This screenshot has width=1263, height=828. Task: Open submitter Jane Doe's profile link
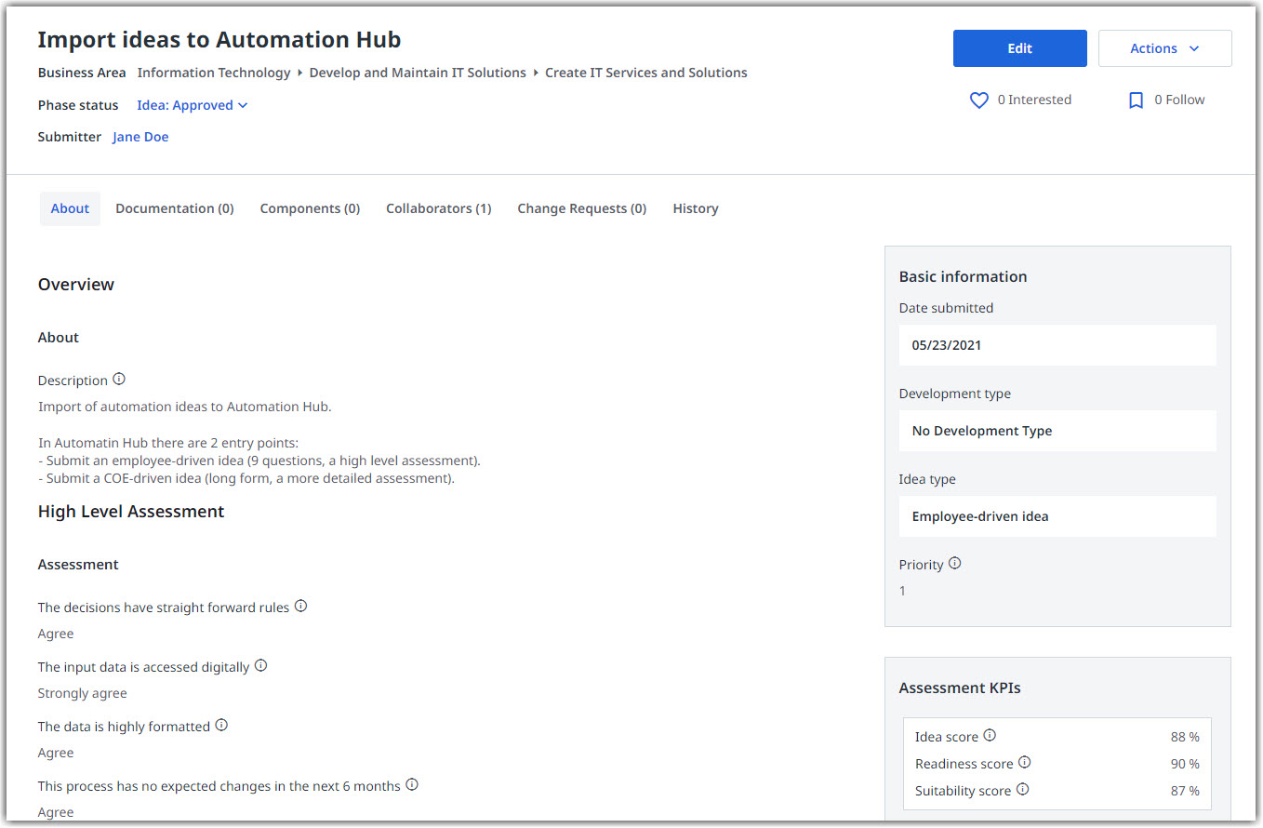pyautogui.click(x=140, y=137)
